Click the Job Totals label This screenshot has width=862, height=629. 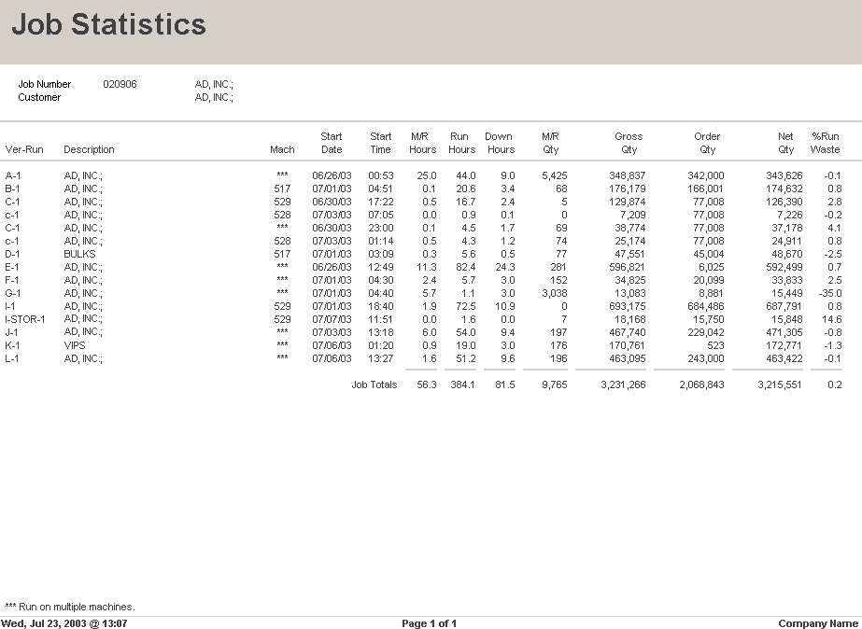[x=374, y=384]
